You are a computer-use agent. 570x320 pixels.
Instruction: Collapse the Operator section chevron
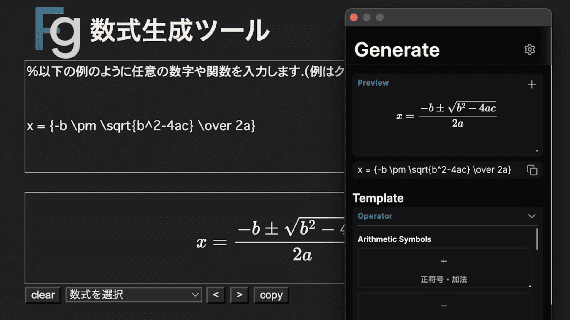(531, 216)
